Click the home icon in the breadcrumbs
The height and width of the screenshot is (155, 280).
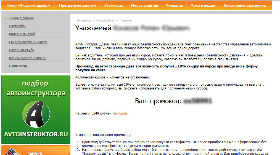[x=78, y=21]
